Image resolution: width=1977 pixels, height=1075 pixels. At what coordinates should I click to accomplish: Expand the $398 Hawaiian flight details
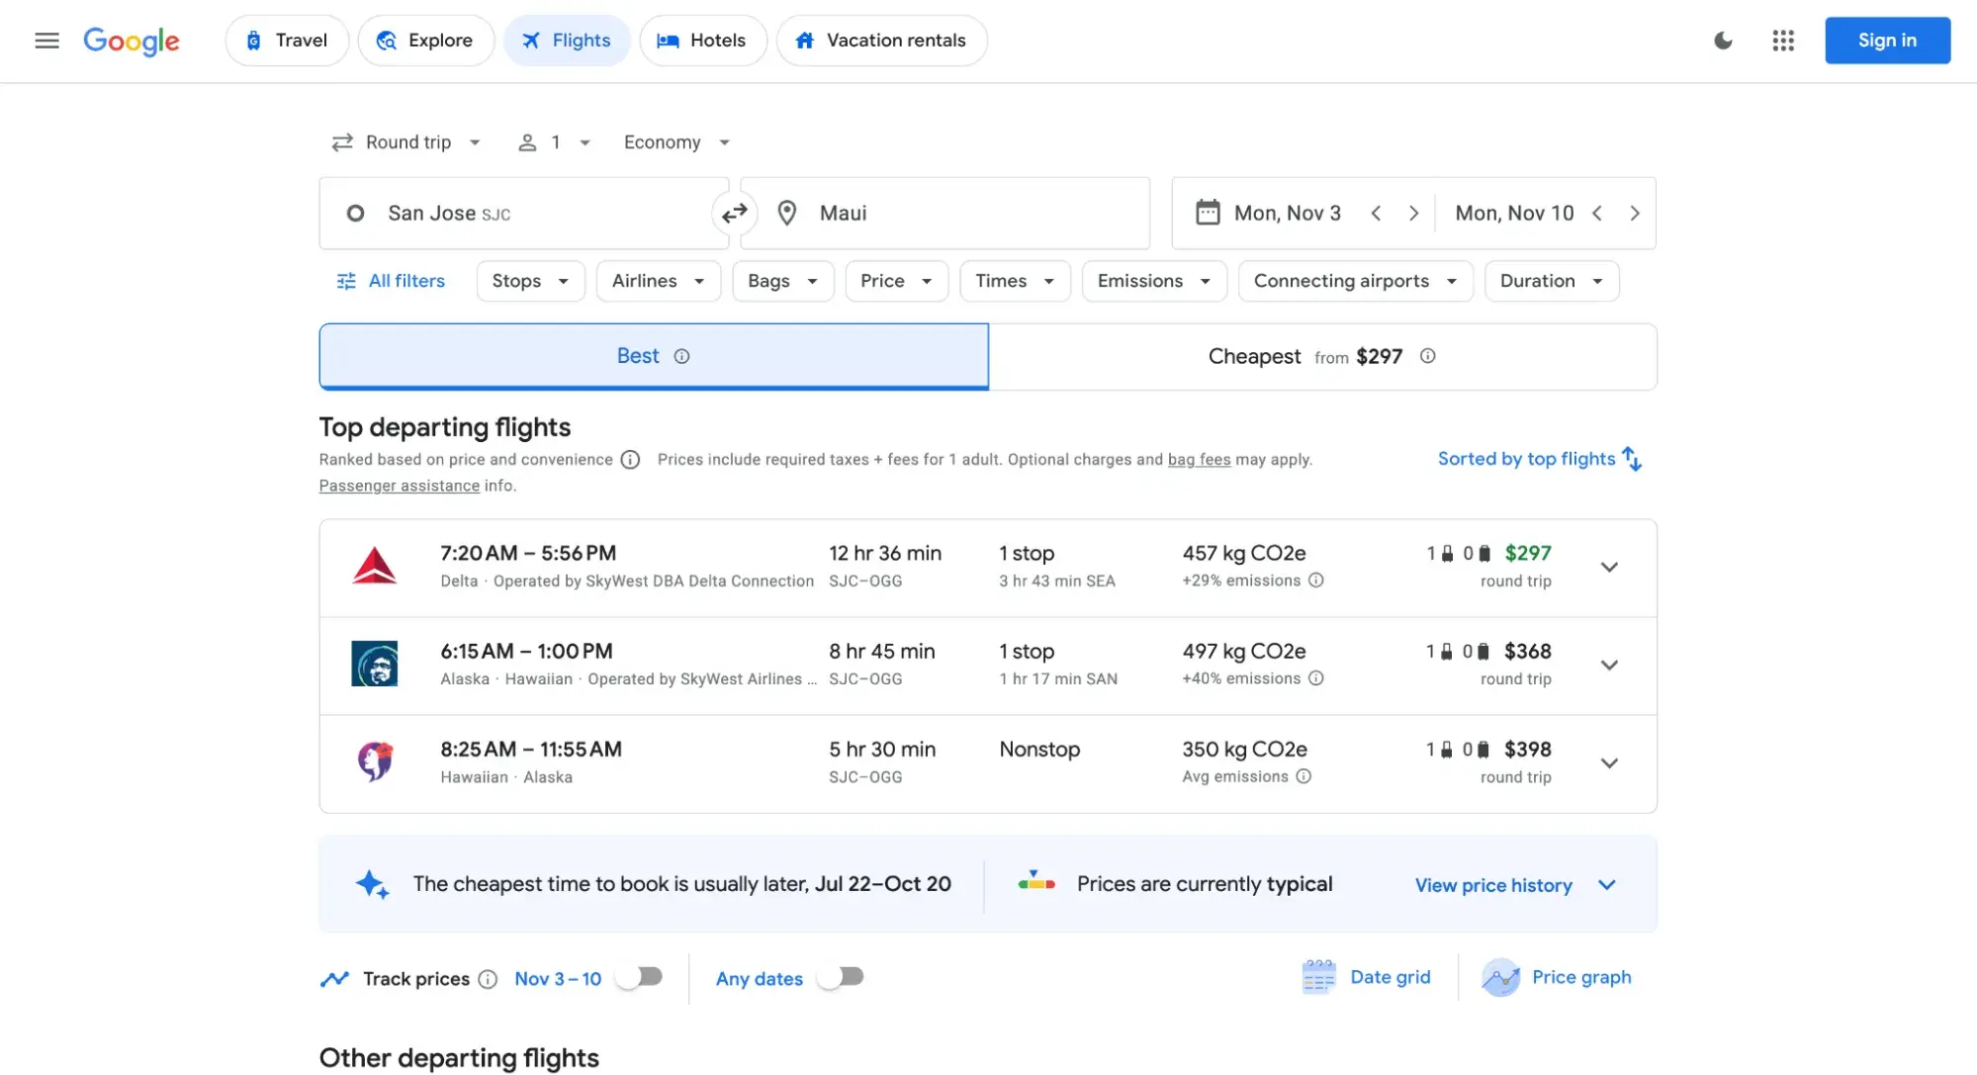click(1609, 763)
